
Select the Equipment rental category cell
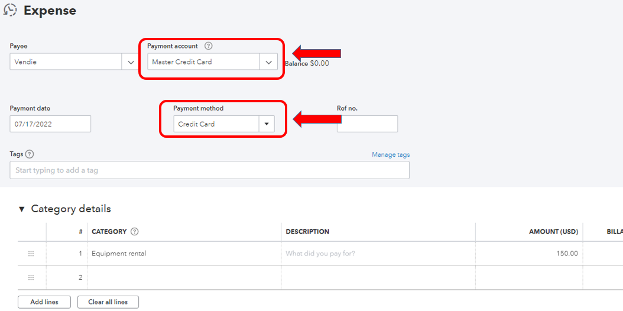coord(184,254)
